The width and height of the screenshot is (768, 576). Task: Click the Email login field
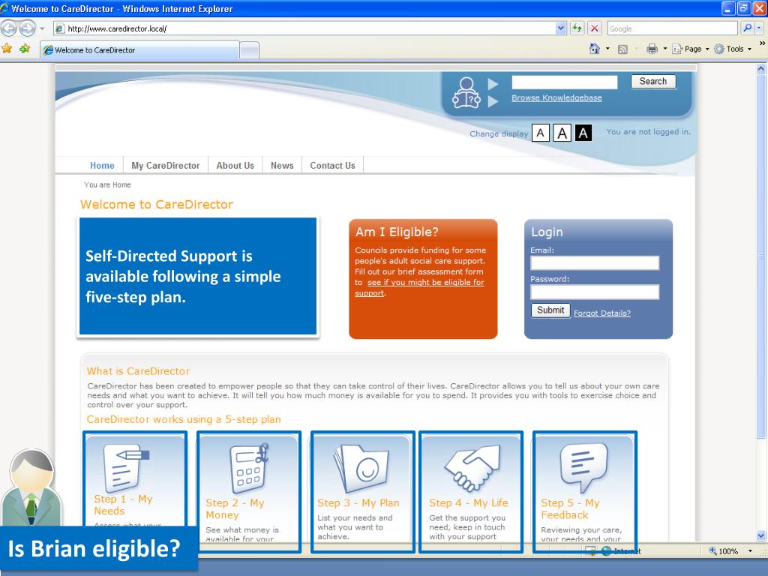(x=595, y=263)
